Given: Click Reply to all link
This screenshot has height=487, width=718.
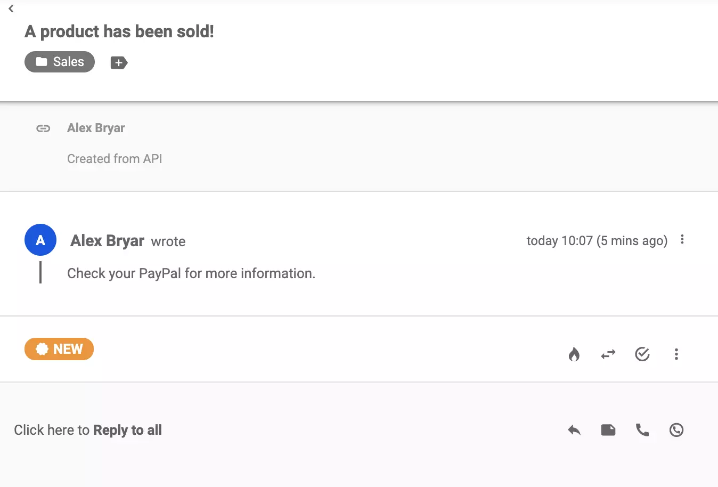Looking at the screenshot, I should pos(127,430).
